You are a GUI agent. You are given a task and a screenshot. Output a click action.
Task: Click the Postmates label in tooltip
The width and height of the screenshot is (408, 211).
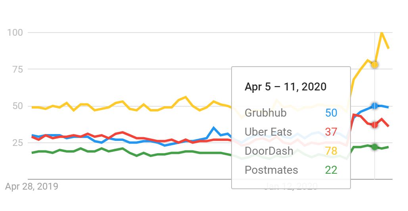pyautogui.click(x=271, y=170)
